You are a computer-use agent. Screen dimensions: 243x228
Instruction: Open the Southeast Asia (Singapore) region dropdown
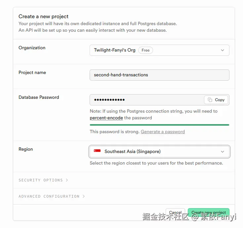159,152
